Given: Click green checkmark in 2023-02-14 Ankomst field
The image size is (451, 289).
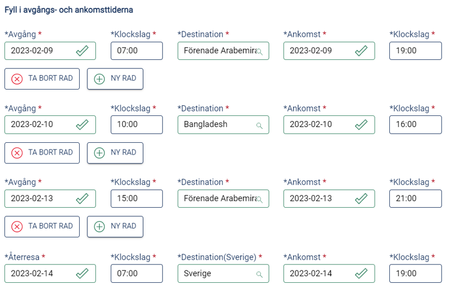Looking at the screenshot, I should coord(361,273).
